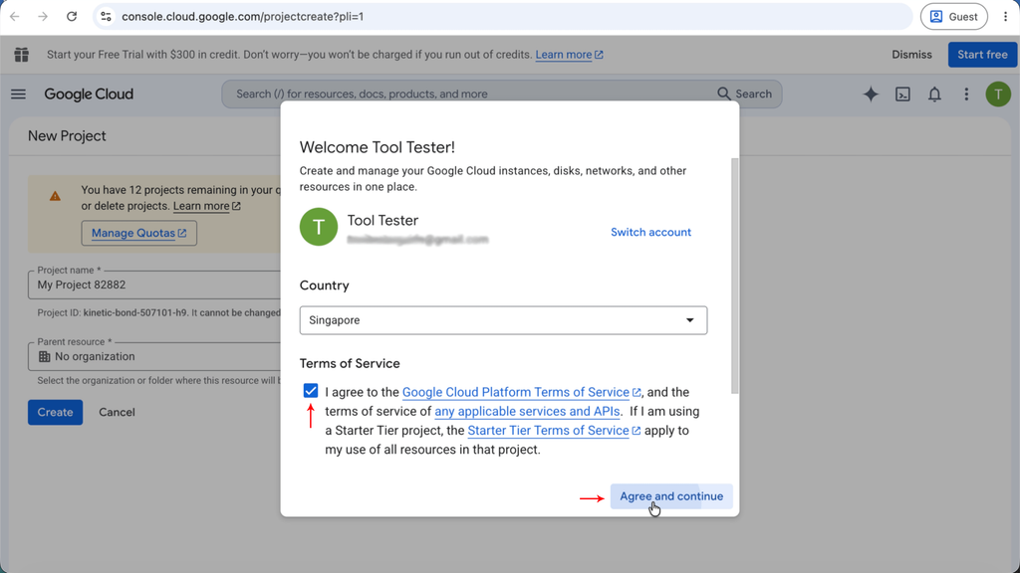Open any applicable services and APIs link
The image size is (1020, 573).
tap(527, 411)
